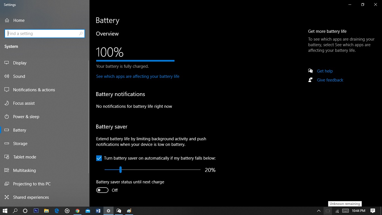The height and width of the screenshot is (215, 382).
Task: Click the battery saver threshold slider handle
Action: [121, 170]
